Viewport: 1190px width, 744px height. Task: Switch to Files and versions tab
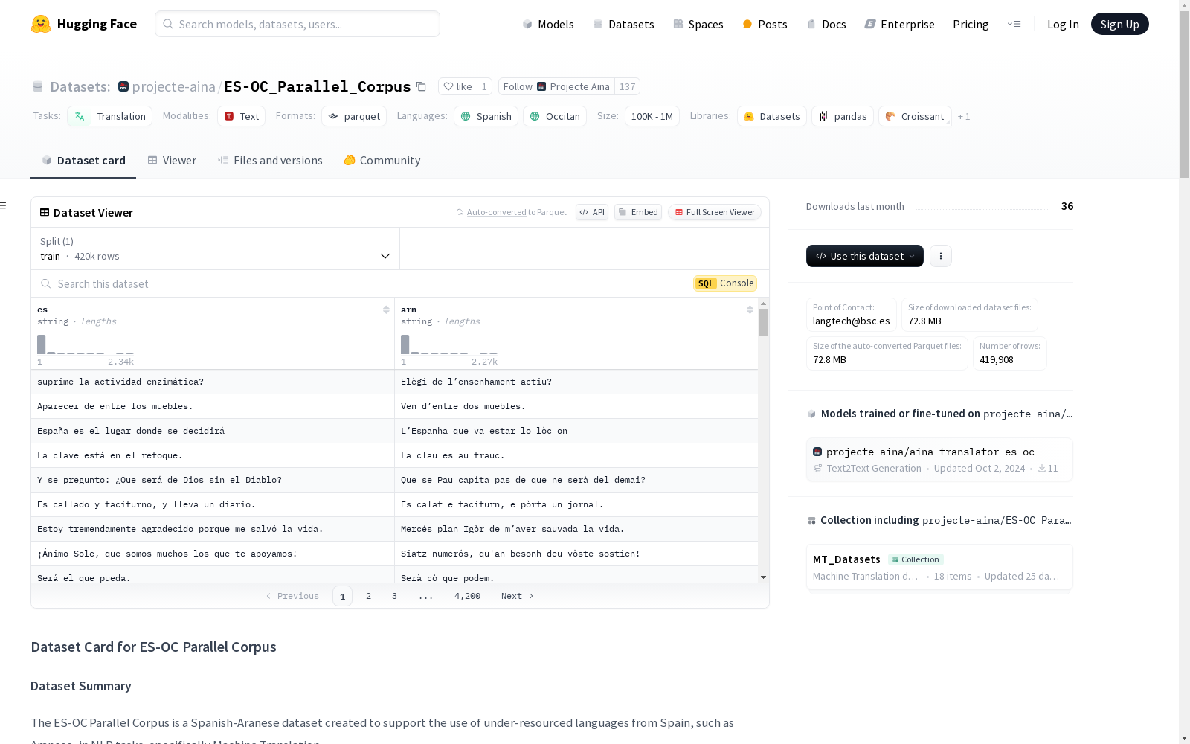pyautogui.click(x=270, y=161)
